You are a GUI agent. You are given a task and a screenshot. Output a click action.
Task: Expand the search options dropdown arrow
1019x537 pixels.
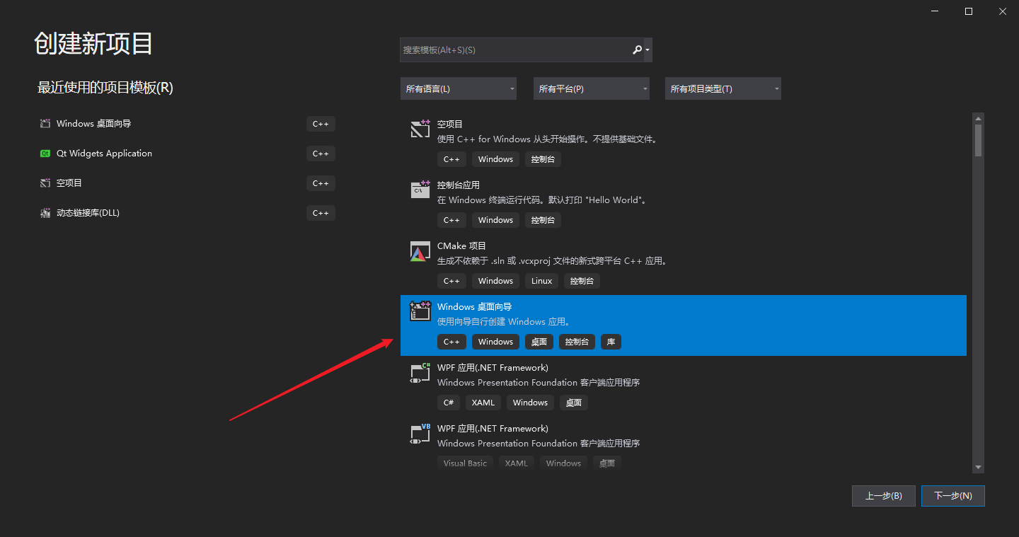tap(647, 50)
